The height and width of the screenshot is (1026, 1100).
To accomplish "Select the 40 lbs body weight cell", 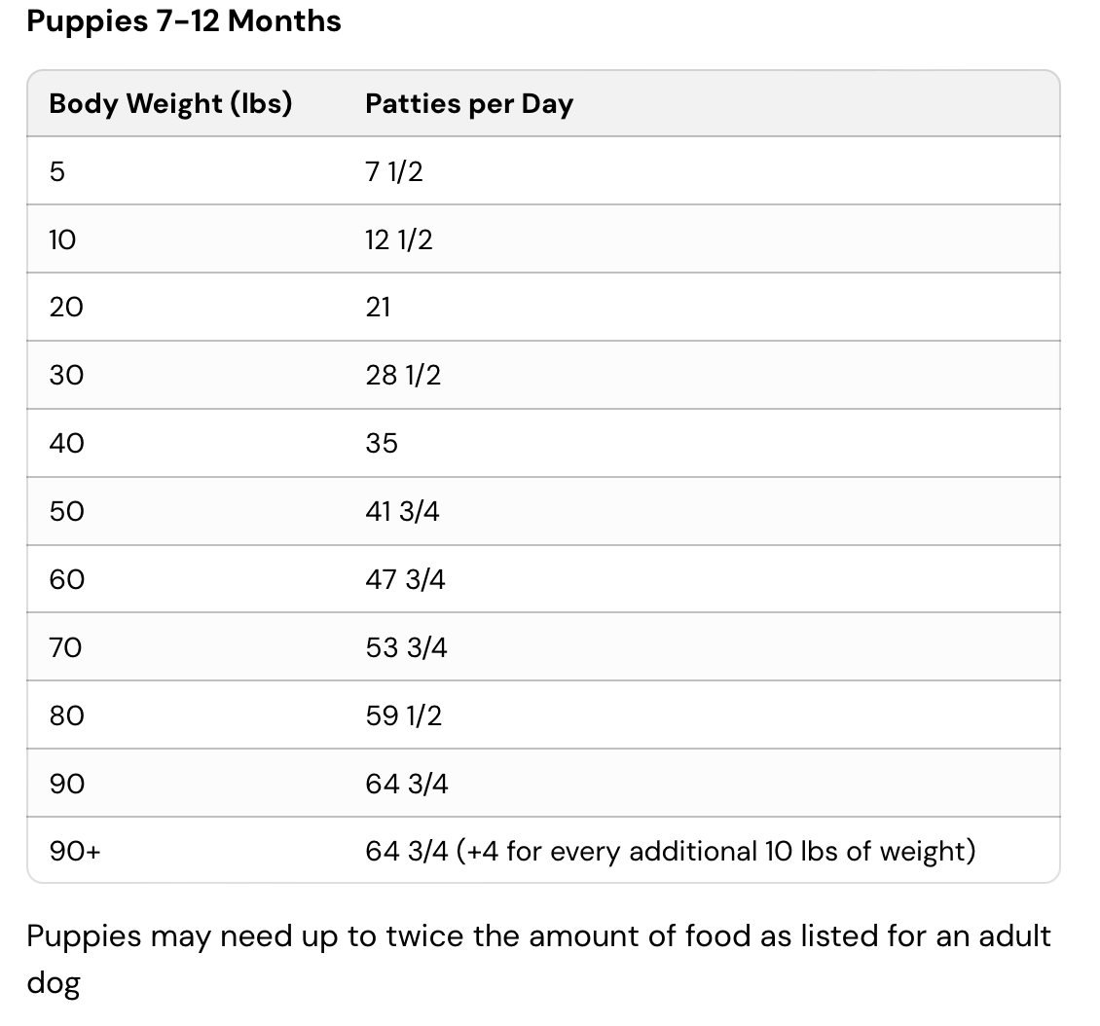I will coord(66,444).
